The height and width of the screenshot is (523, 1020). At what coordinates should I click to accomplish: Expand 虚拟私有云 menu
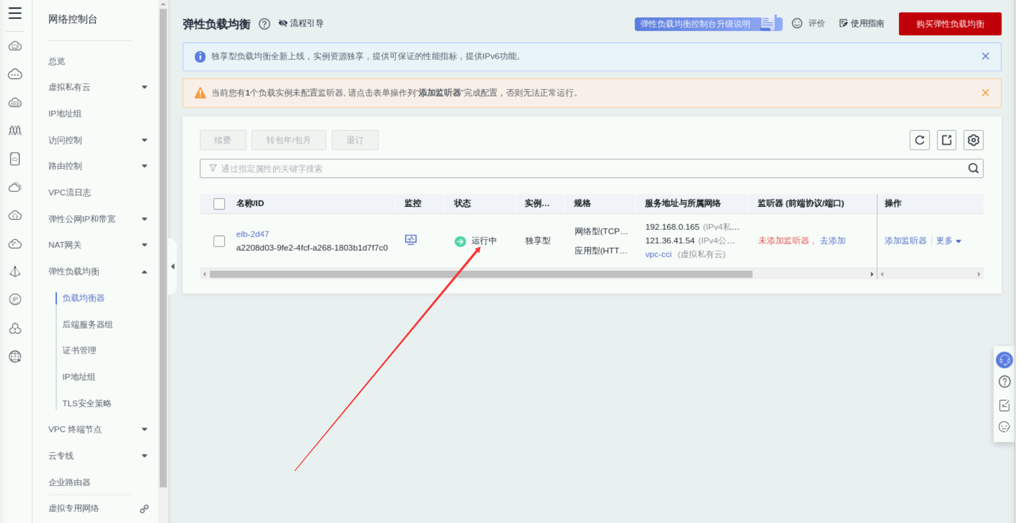pyautogui.click(x=145, y=87)
